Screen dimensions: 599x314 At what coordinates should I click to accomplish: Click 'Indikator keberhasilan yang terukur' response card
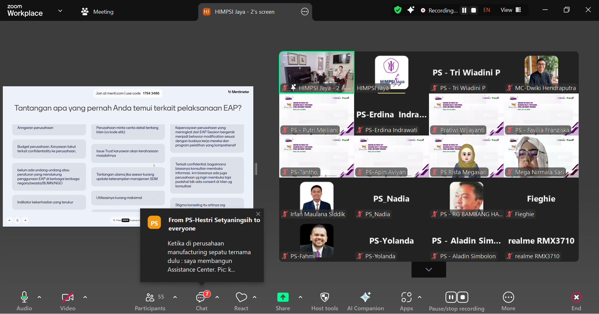click(x=49, y=202)
